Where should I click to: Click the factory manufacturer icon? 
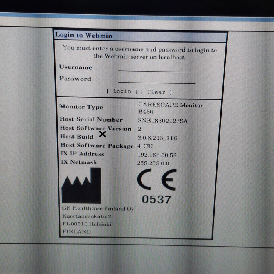(x=81, y=186)
